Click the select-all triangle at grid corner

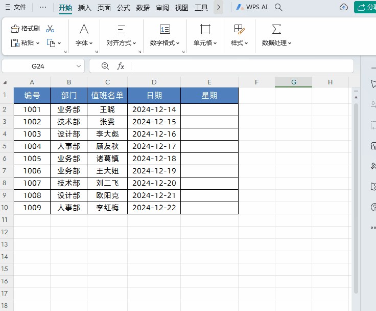6,82
